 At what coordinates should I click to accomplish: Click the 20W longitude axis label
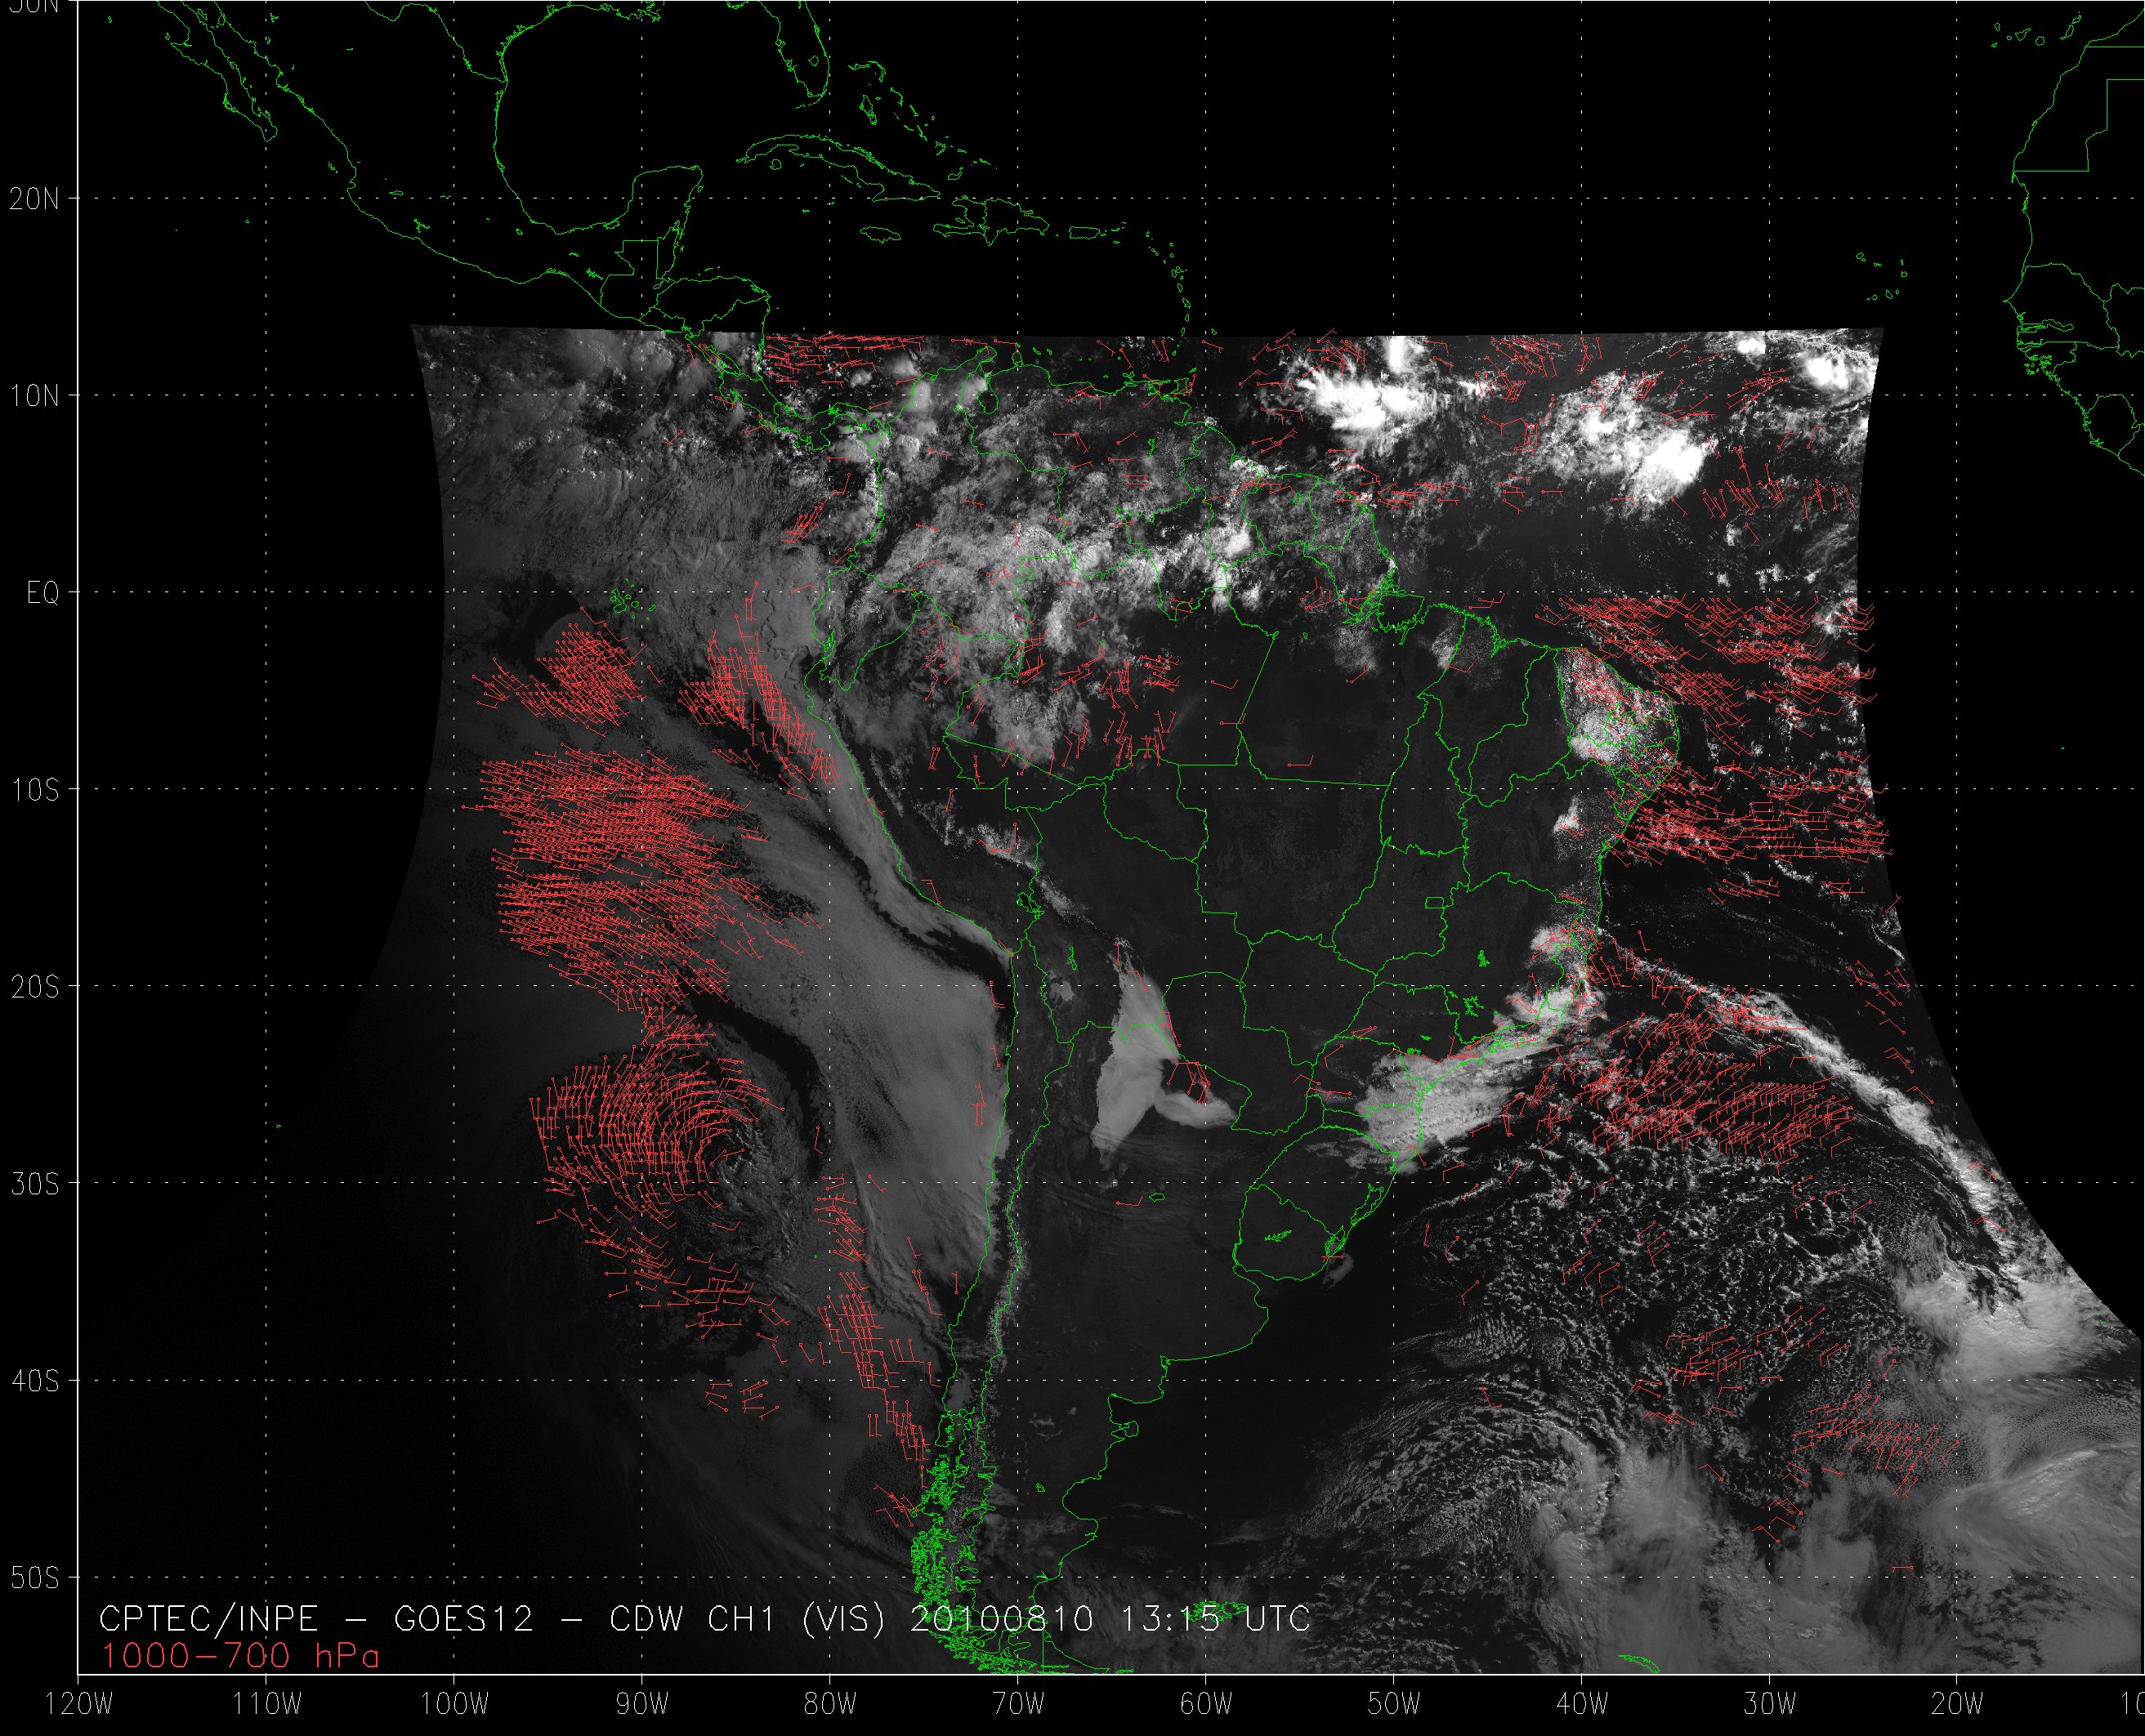pyautogui.click(x=1957, y=1704)
